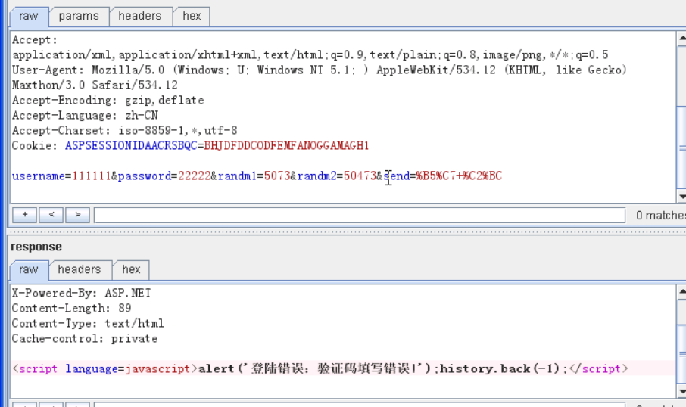Screen dimensions: 686x407
Task: Click 'history.back(-1)' in the response script
Action: coord(500,369)
